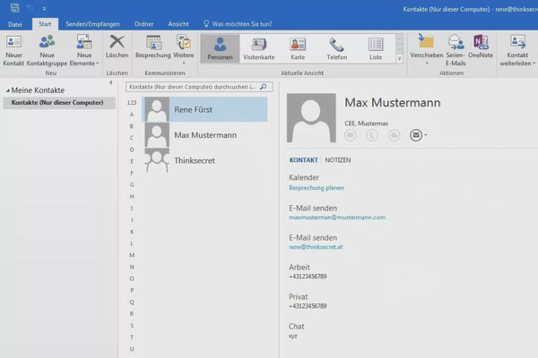538x358 pixels.
Task: Click the Chat address xyz
Action: click(292, 337)
